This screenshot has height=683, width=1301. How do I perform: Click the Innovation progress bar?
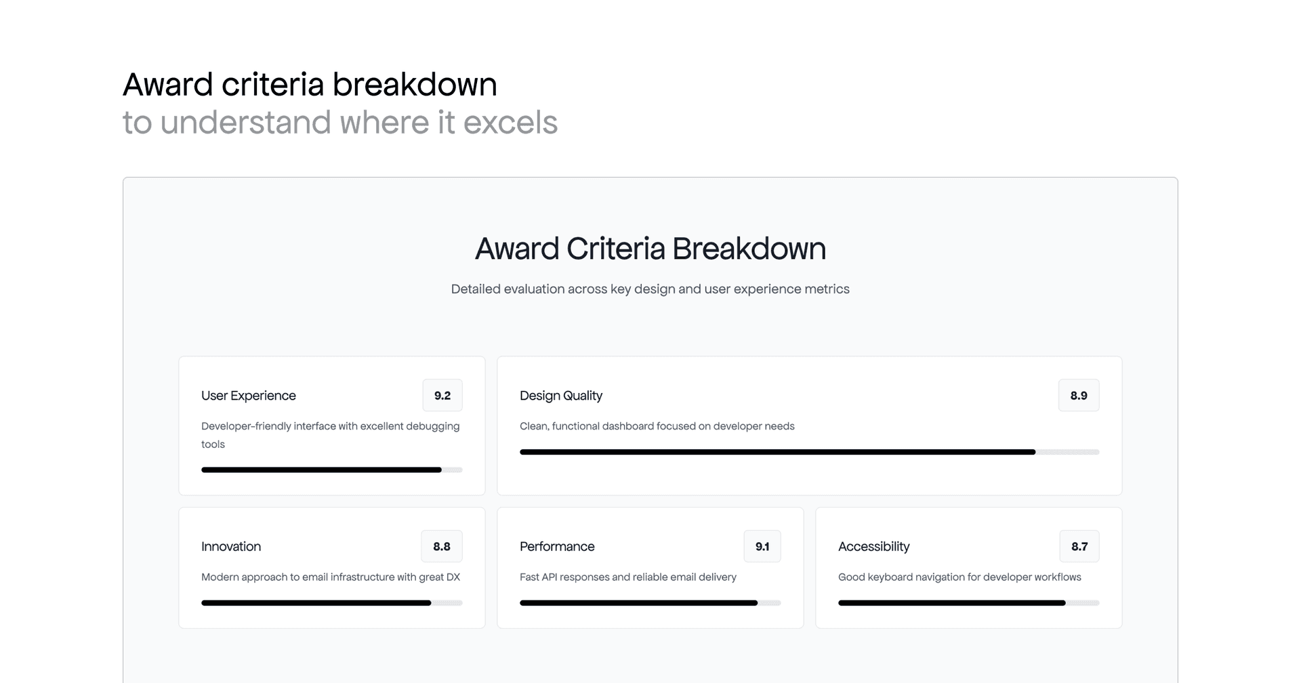pos(331,602)
